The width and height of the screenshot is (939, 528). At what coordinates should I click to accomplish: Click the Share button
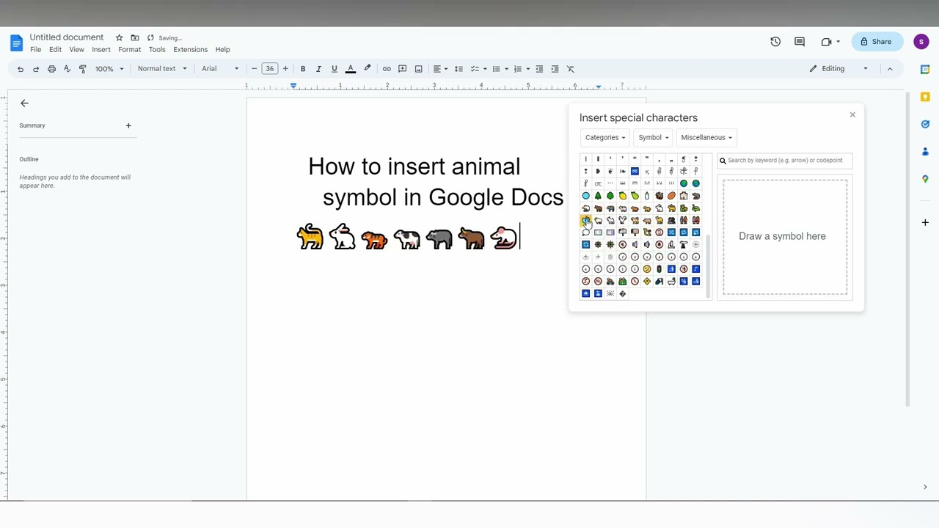877,42
